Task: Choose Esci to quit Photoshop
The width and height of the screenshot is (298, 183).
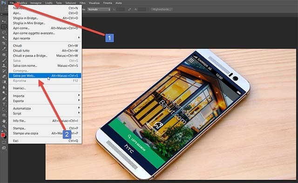Action: click(45, 141)
